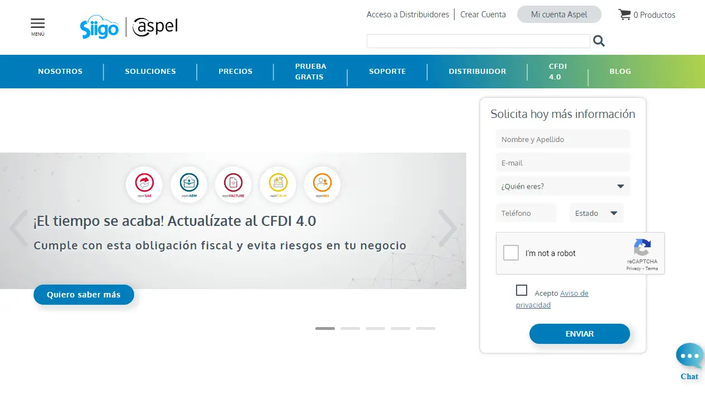The height and width of the screenshot is (397, 705).
Task: Click reCAPTCHA Privacy link
Action: click(633, 269)
